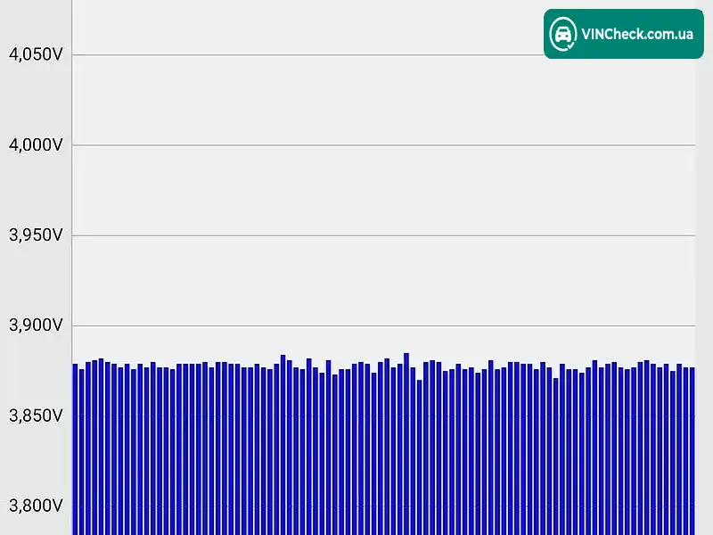
Task: Select the tallest blue voltage bar
Action: [406, 443]
